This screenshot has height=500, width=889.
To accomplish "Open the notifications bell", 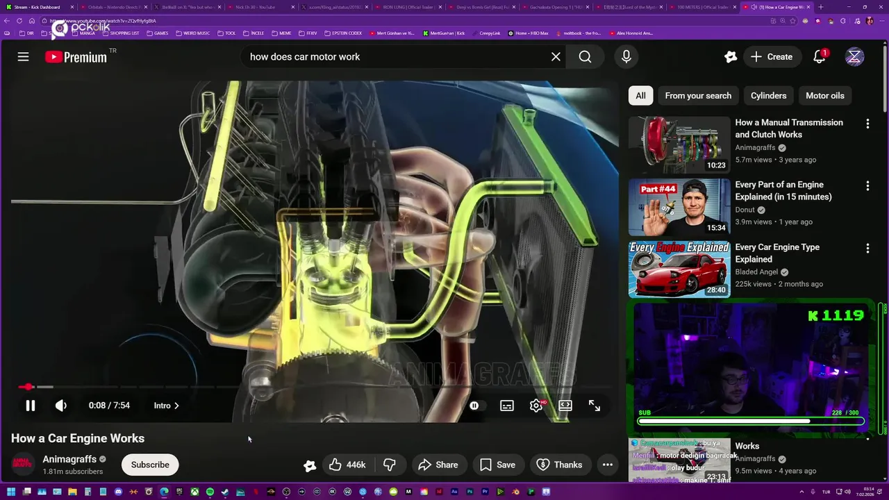I will pos(820,57).
